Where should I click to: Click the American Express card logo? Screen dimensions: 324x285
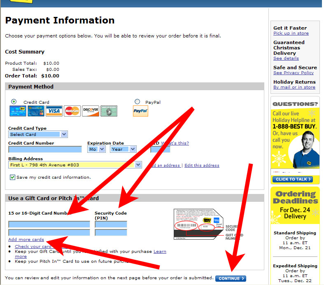109,111
